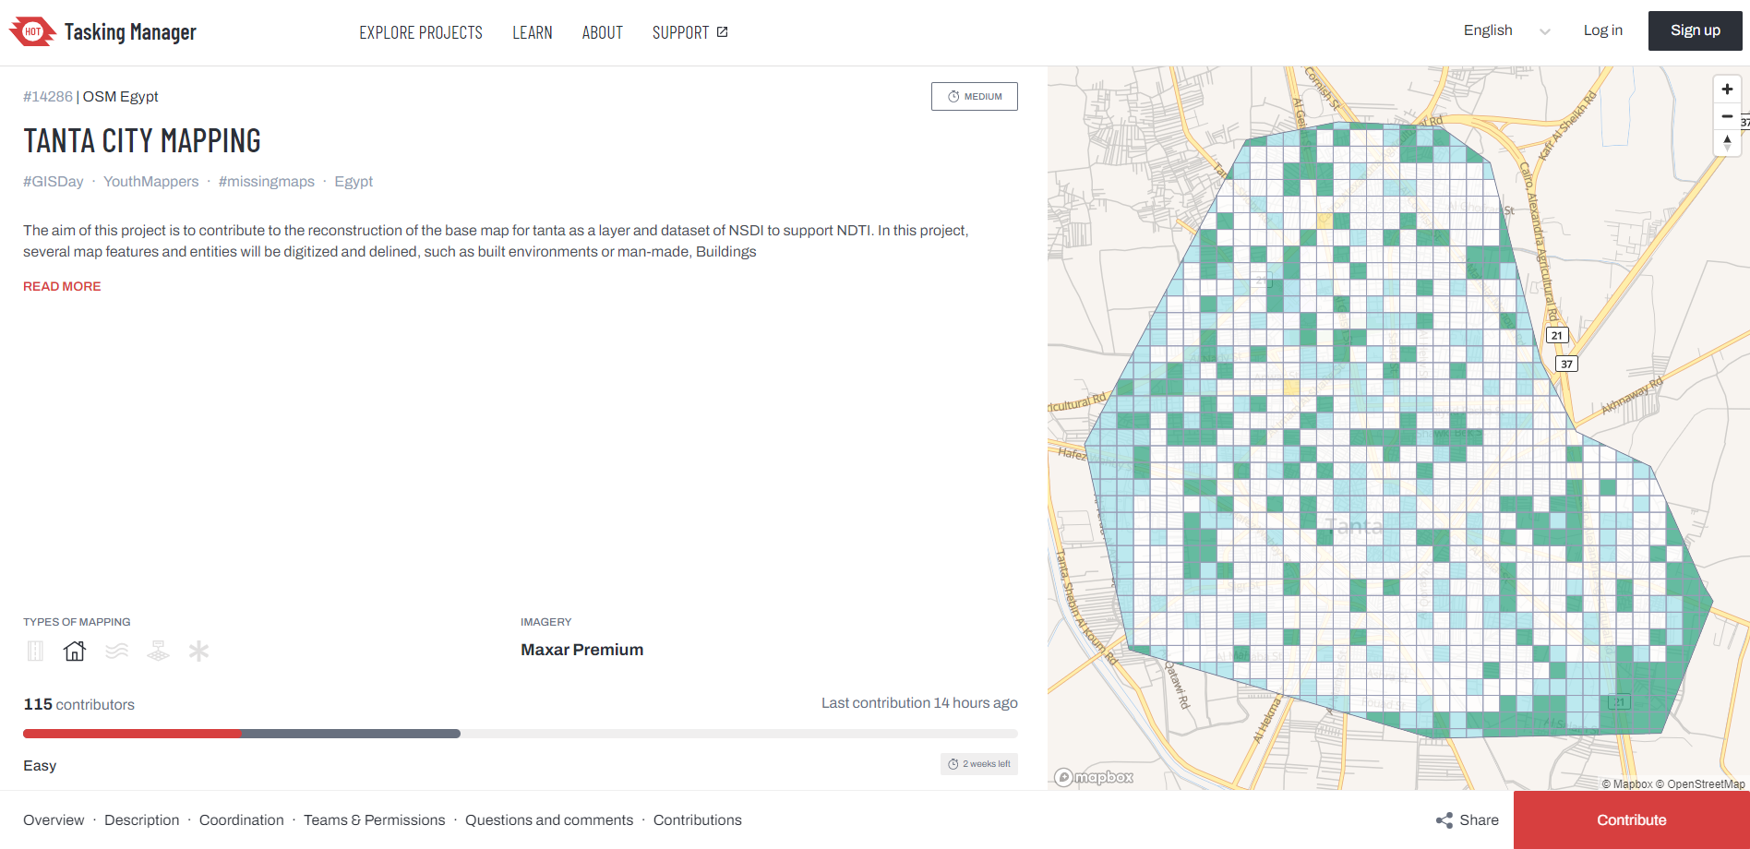
Task: Open the Explore Projects menu item
Action: [421, 32]
